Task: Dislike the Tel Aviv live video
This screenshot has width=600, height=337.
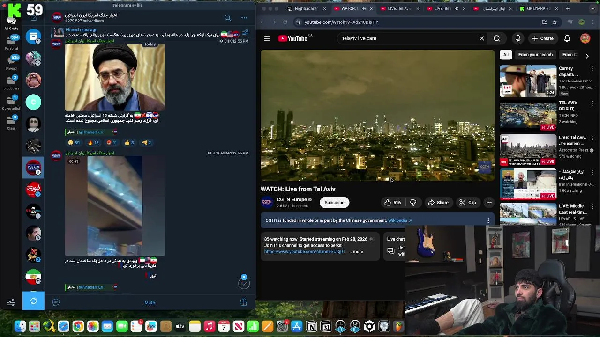Action: 413,203
